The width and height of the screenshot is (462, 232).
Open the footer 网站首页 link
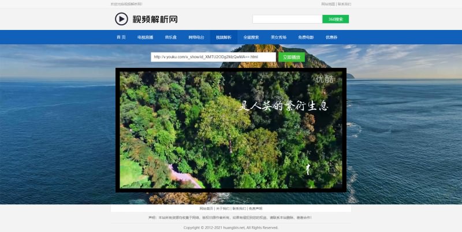click(x=206, y=208)
